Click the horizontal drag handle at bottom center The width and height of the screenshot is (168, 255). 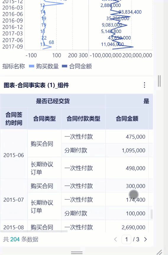pos(77,253)
